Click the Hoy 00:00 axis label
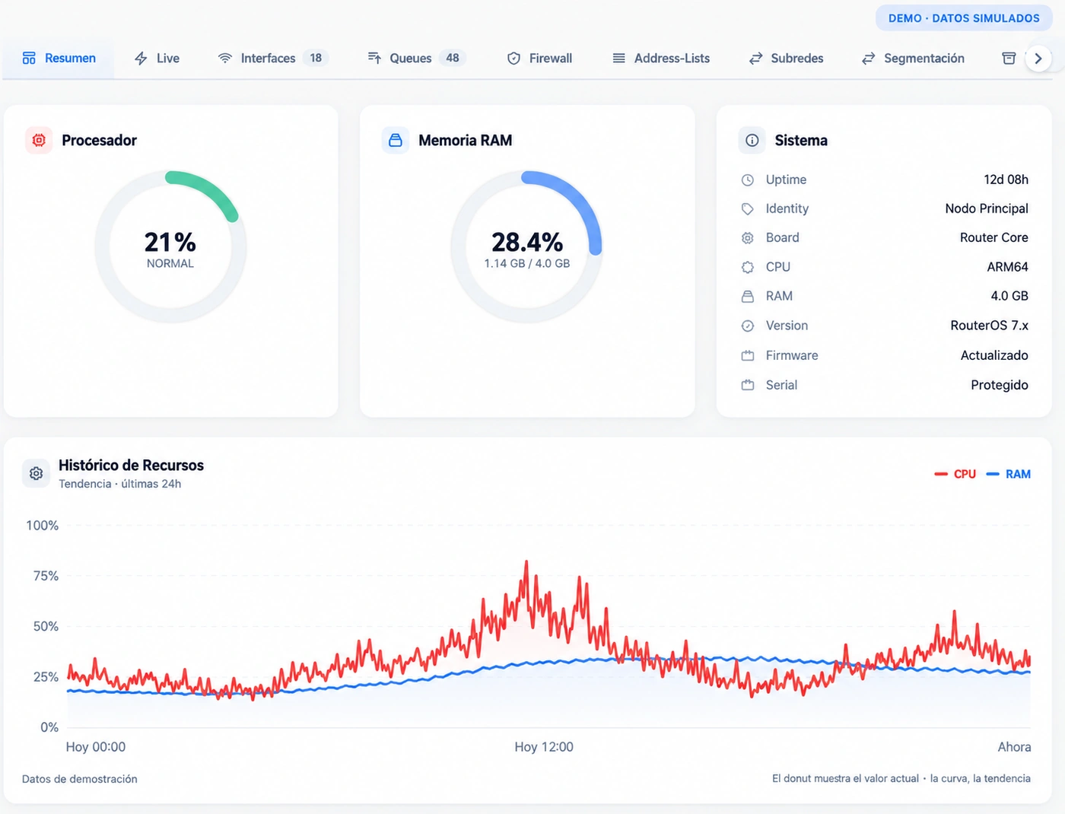1065x814 pixels. (x=96, y=747)
